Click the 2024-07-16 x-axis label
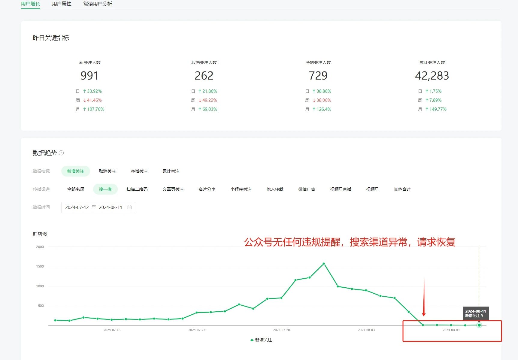 [112, 330]
